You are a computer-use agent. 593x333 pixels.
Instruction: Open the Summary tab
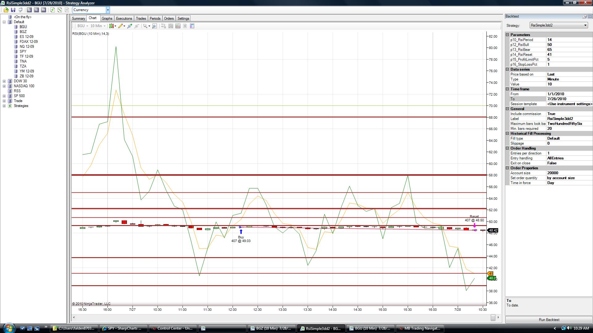coord(78,18)
